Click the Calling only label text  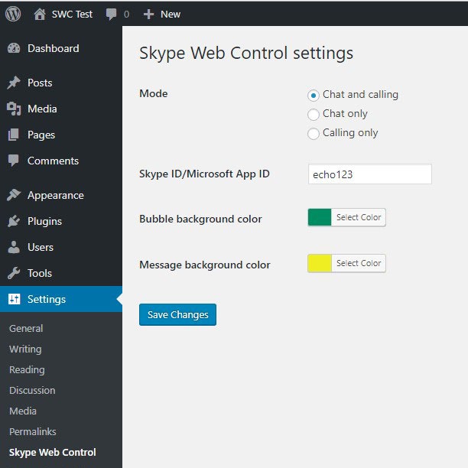click(350, 133)
